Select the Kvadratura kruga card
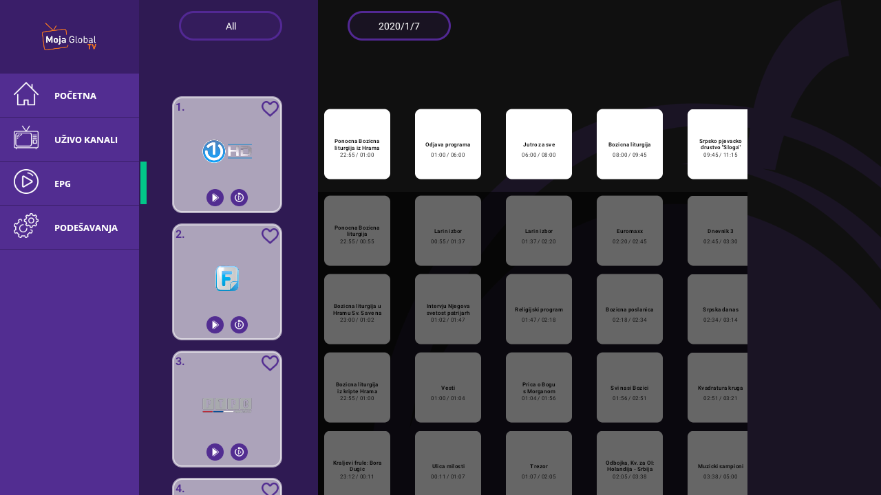Viewport: 881px width, 495px height. click(x=717, y=388)
